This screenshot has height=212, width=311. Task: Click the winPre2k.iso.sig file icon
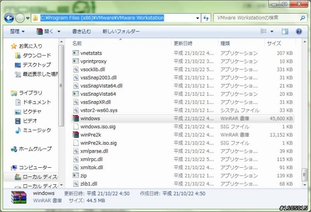pyautogui.click(x=76, y=143)
